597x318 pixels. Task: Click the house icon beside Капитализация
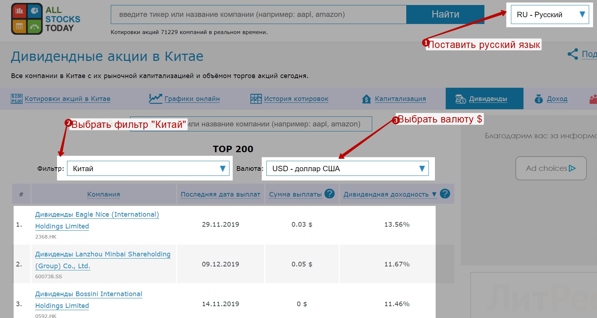tap(366, 99)
